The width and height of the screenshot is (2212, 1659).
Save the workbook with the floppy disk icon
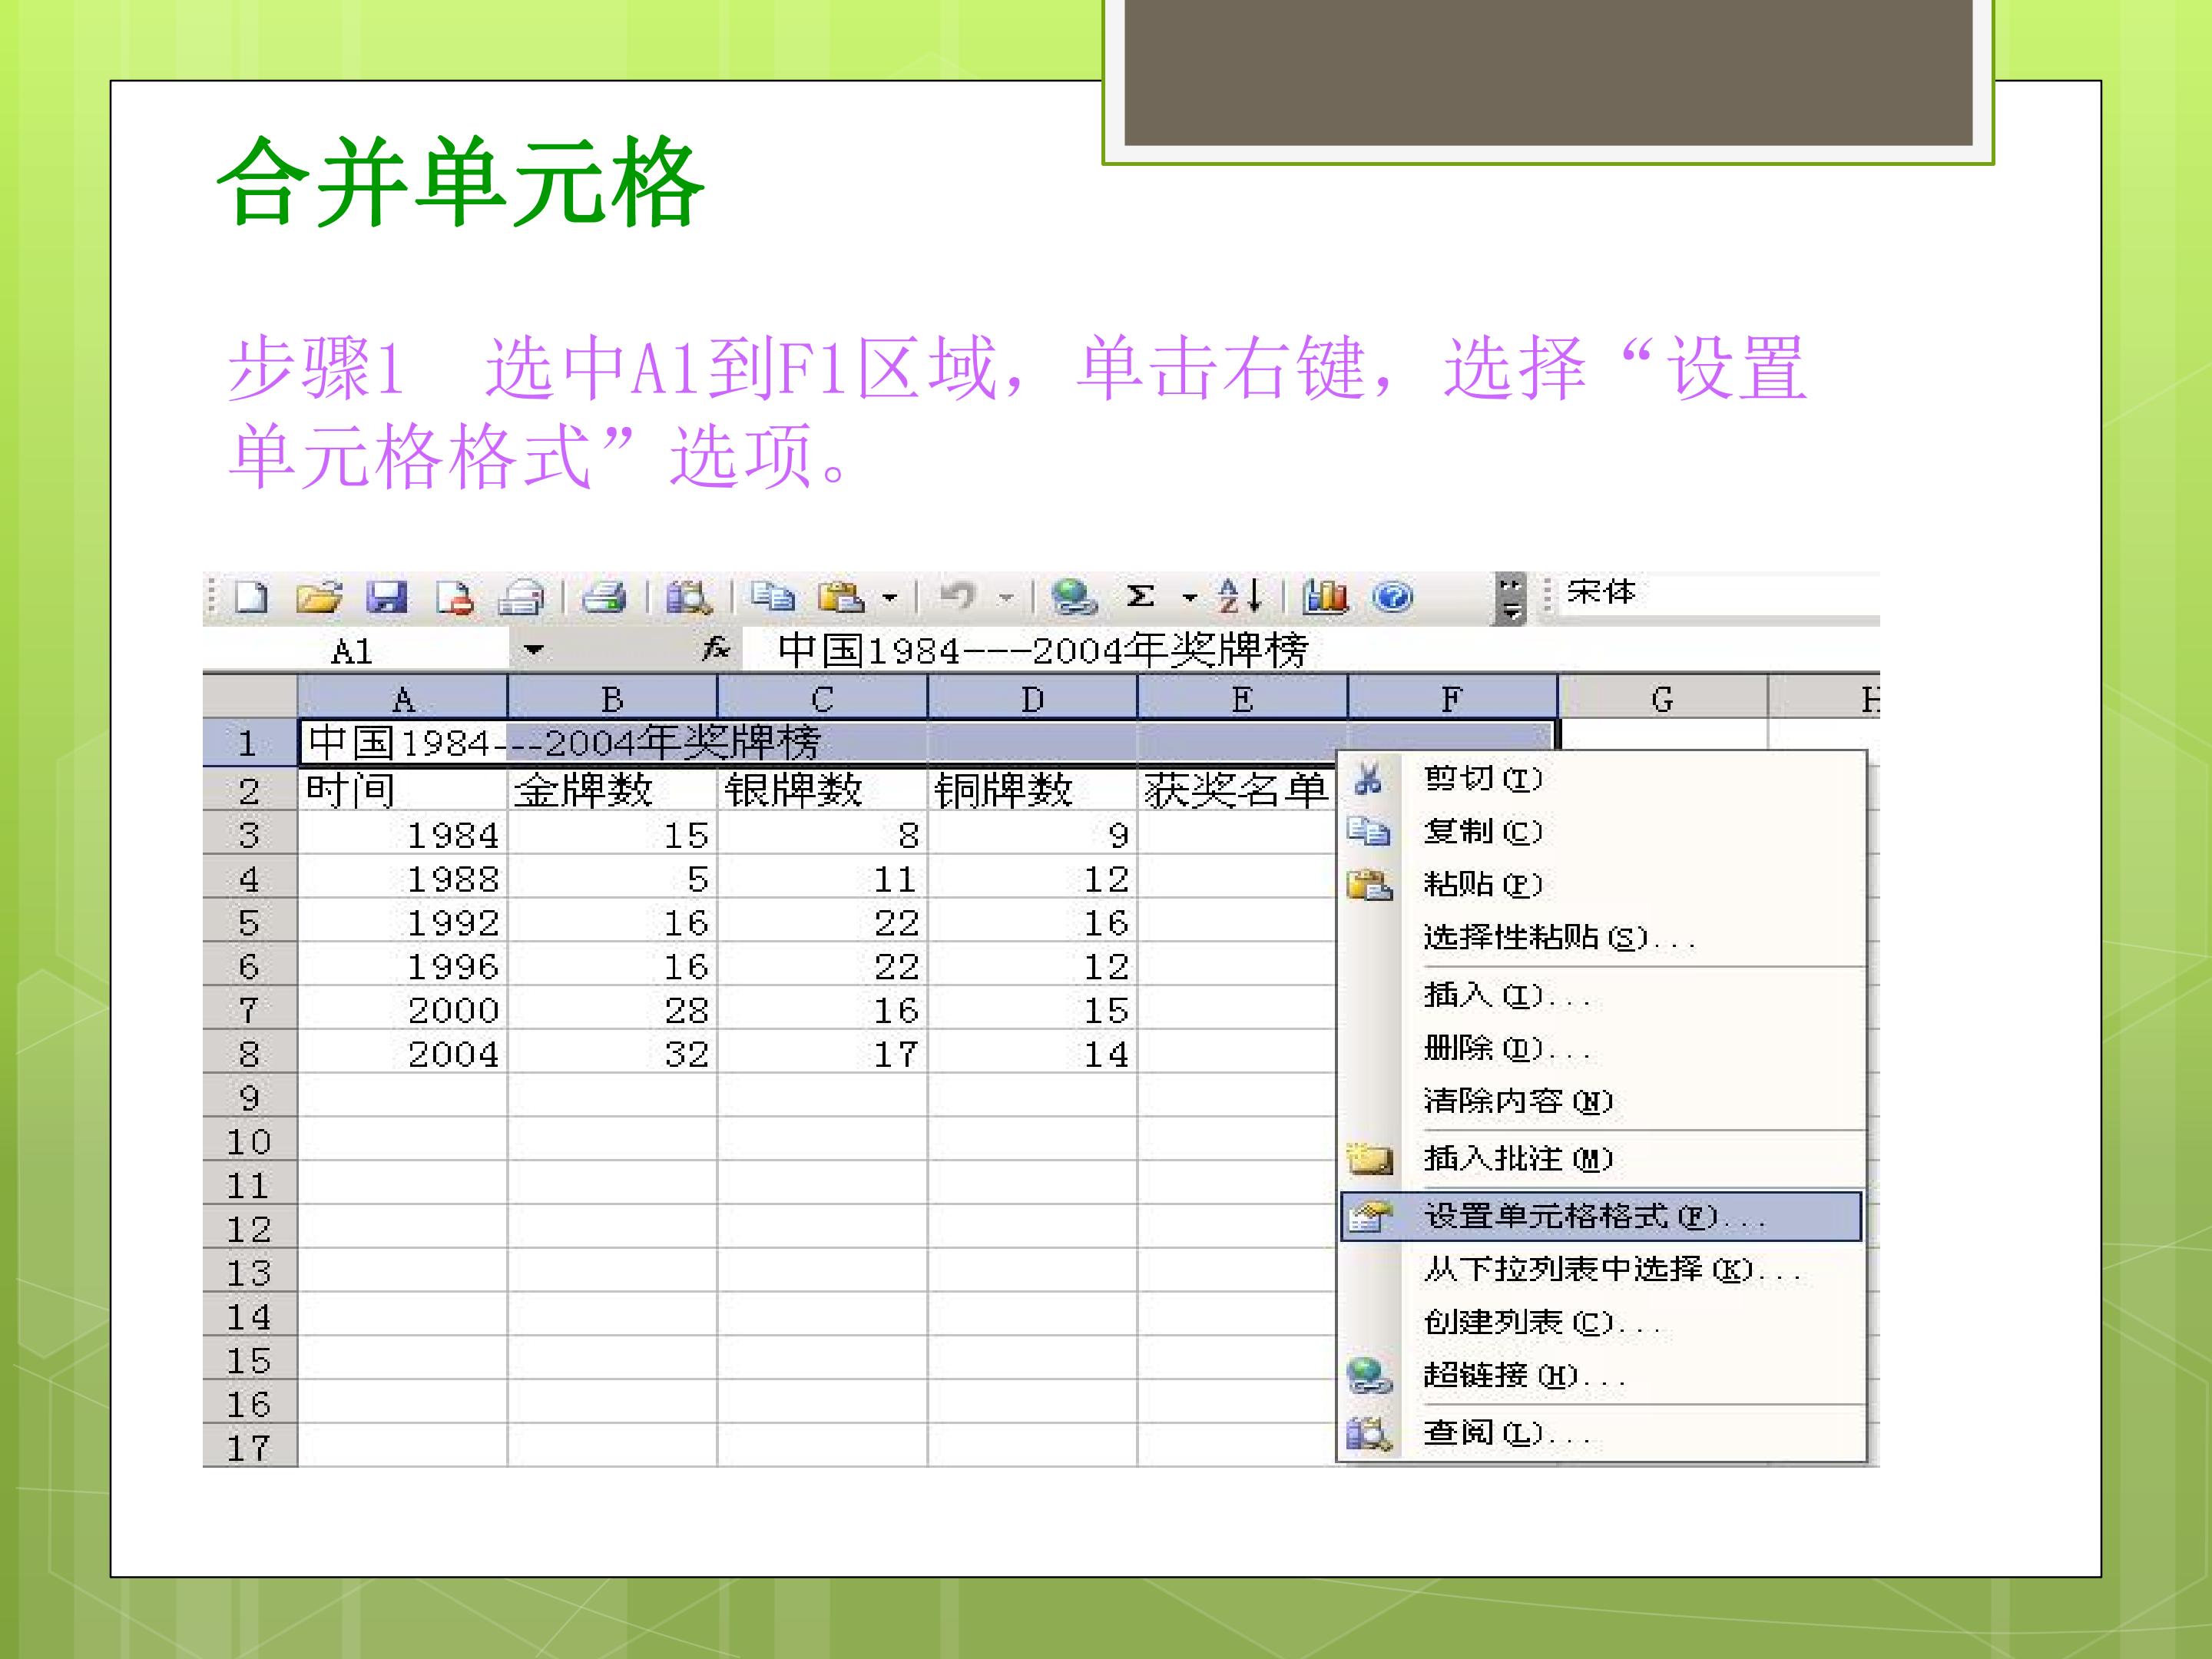(386, 597)
